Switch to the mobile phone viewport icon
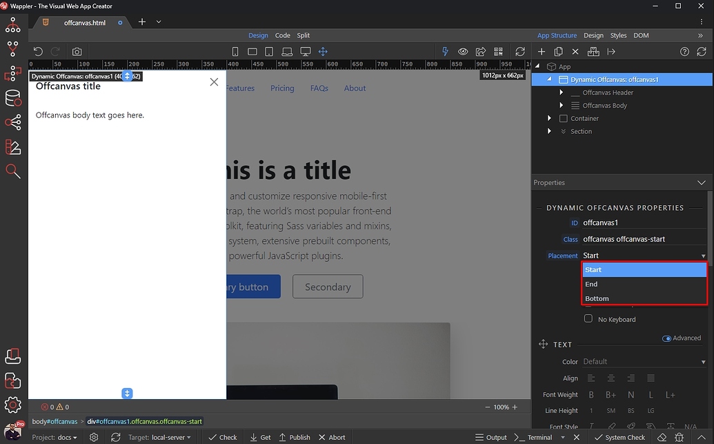Viewport: 714px width, 444px height. [x=235, y=51]
